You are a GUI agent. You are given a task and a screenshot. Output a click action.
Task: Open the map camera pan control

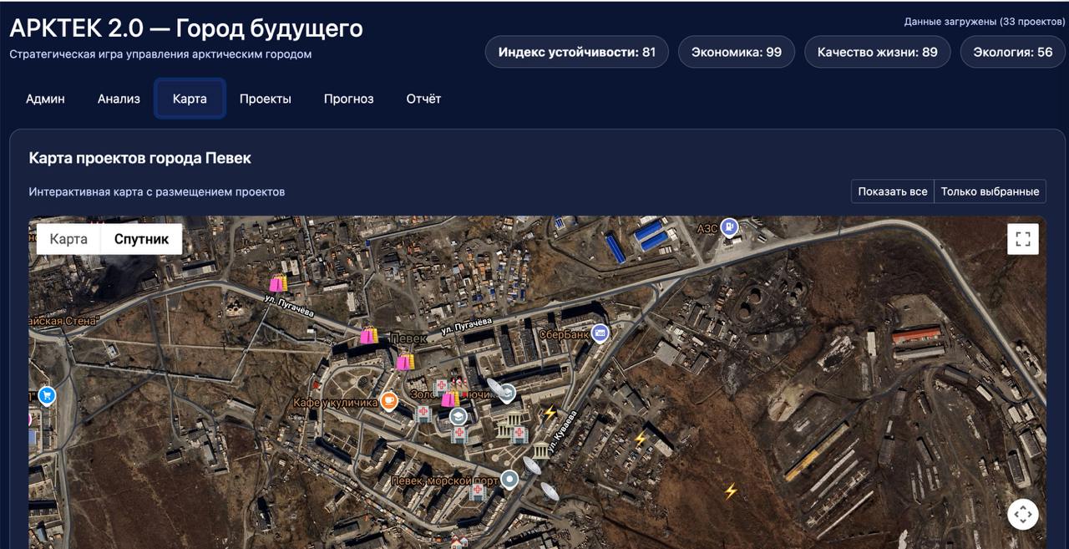point(1023,514)
